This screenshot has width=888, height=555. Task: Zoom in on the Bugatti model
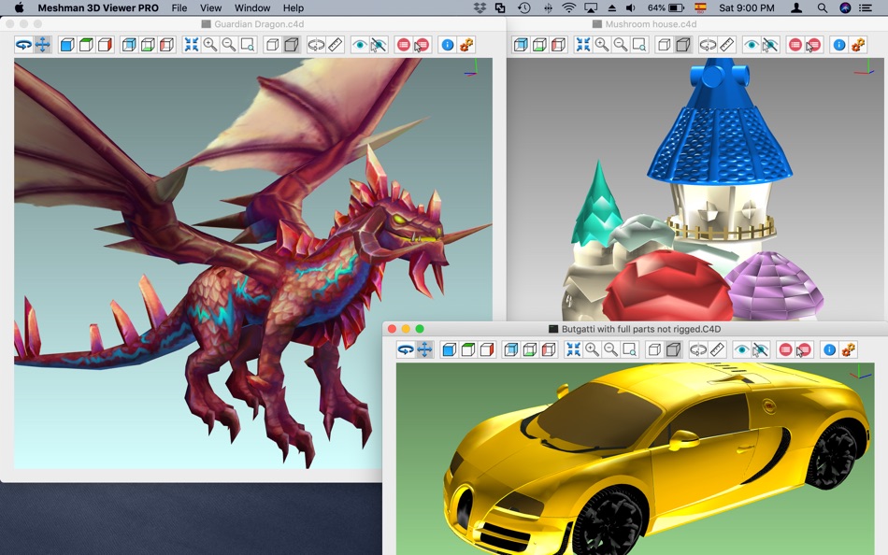(592, 349)
